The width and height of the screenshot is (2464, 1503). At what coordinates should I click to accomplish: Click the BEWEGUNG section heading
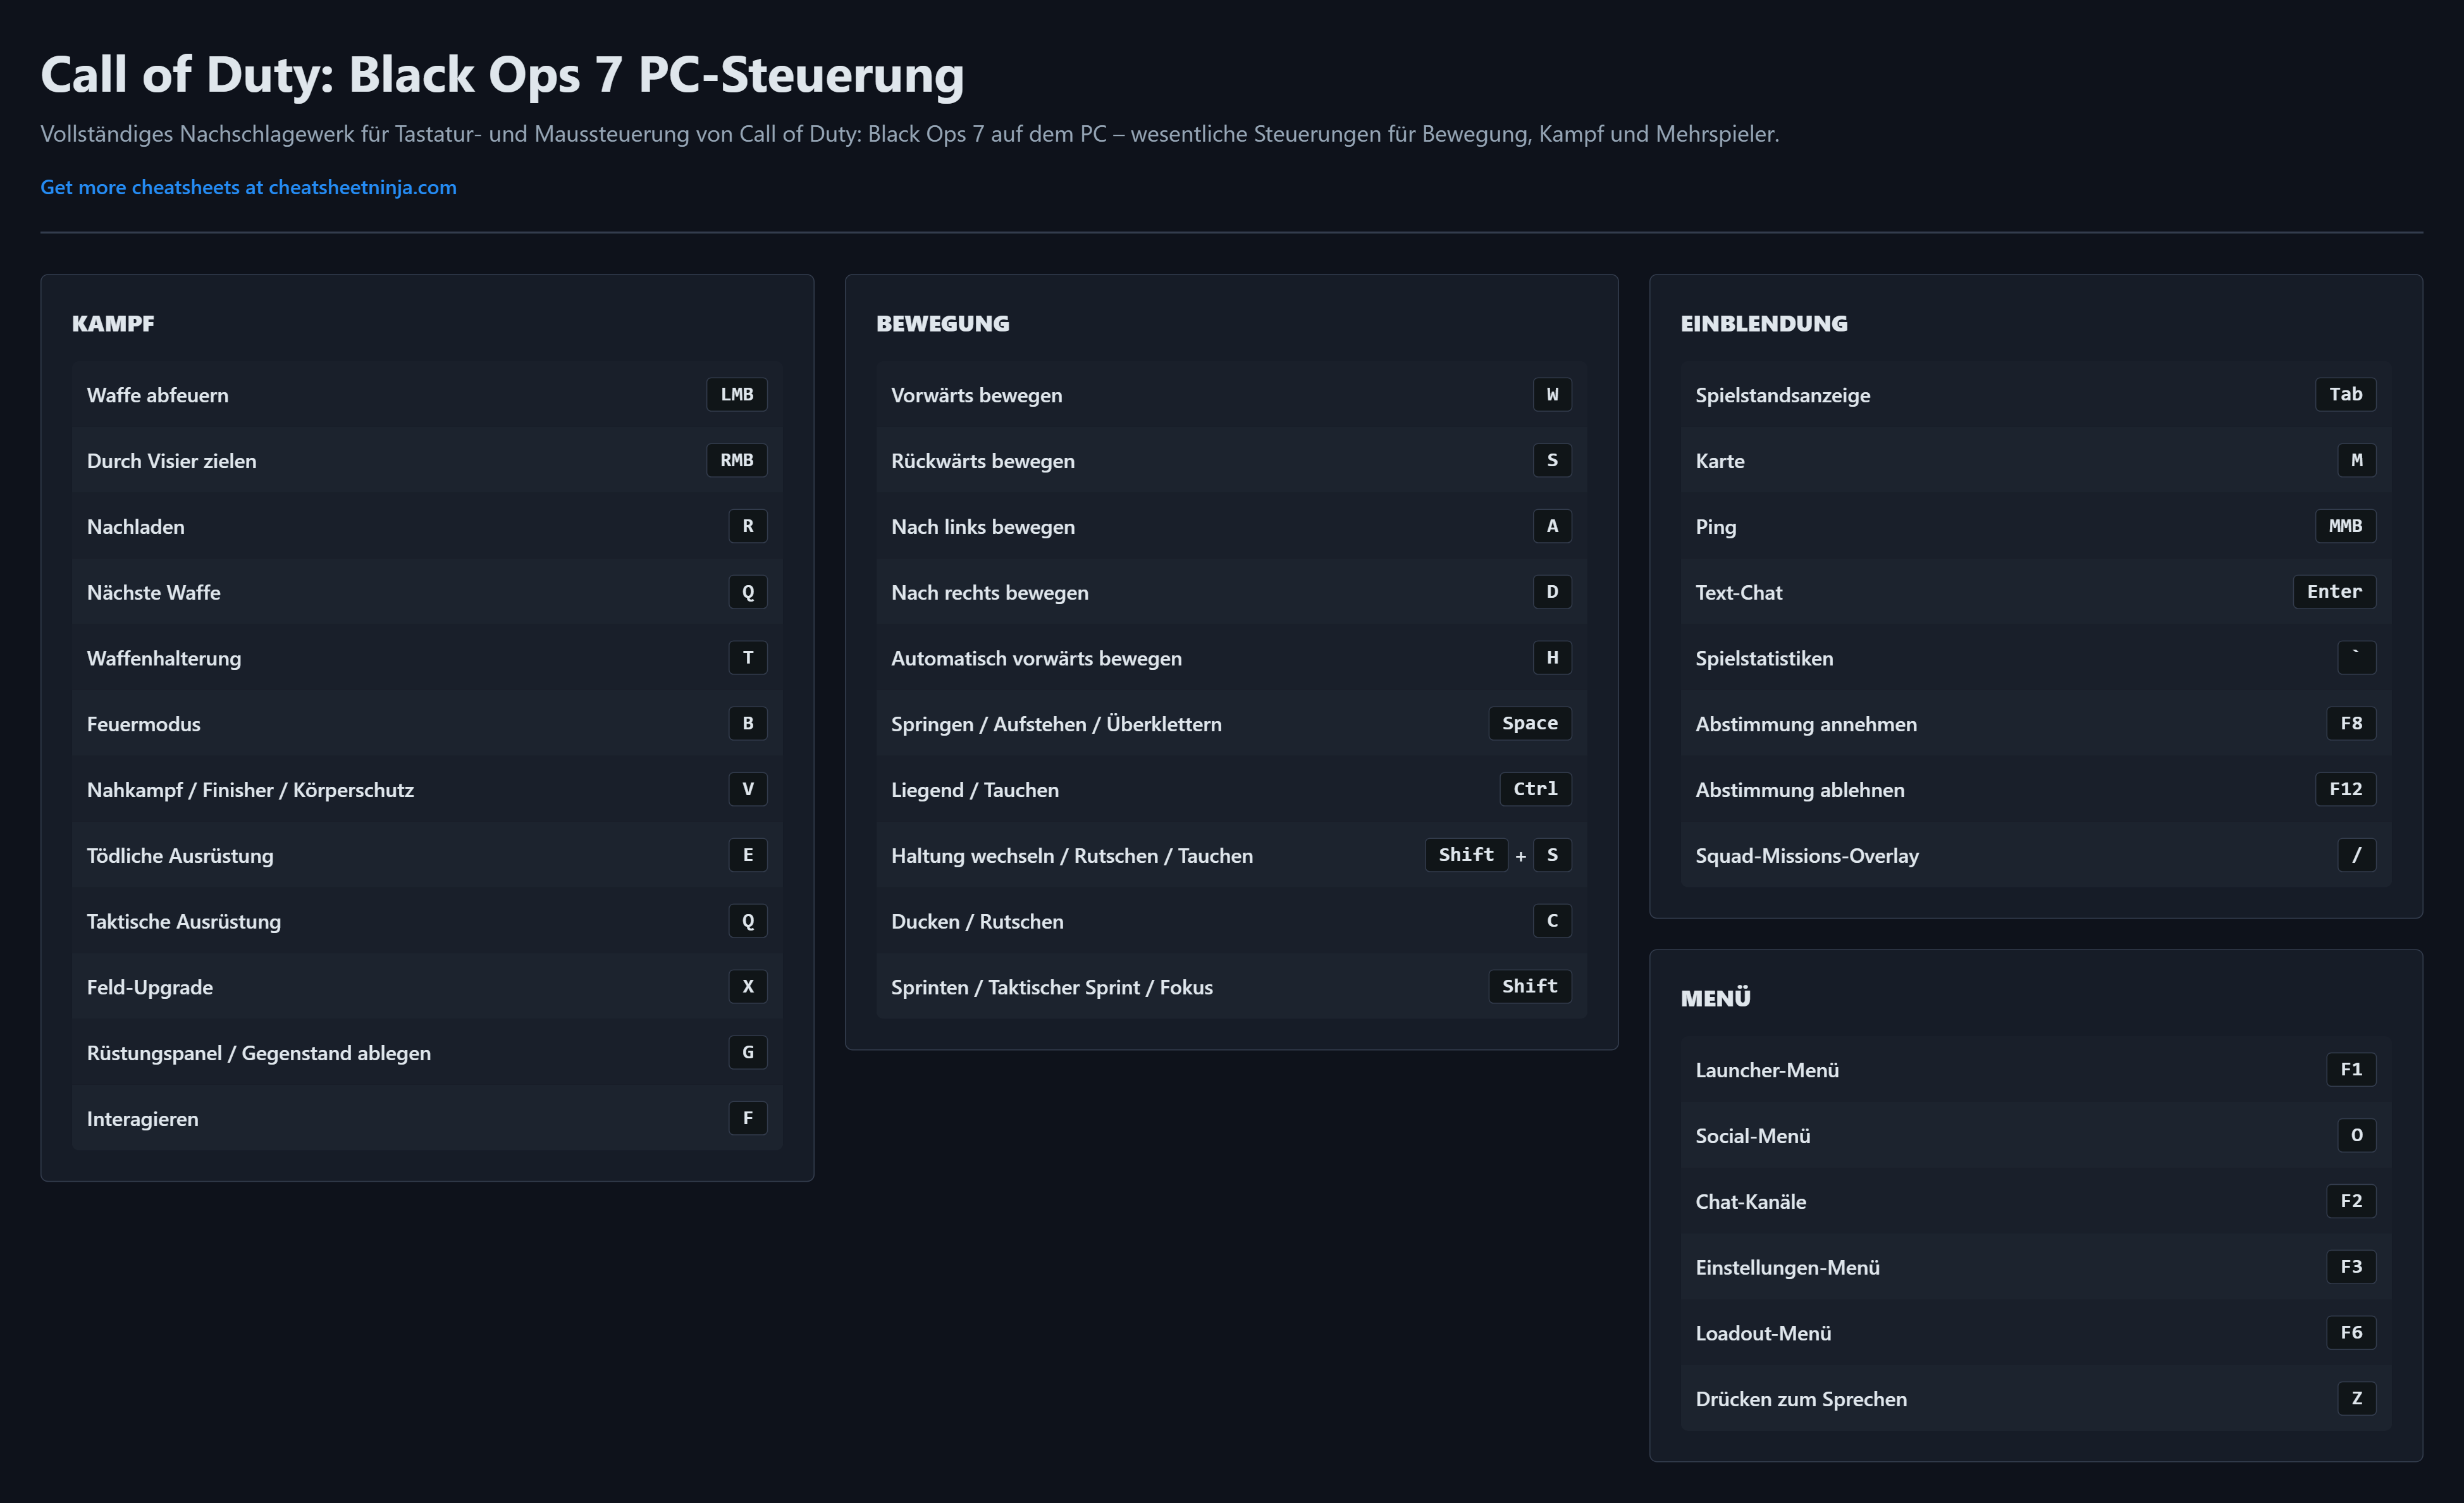click(x=942, y=324)
